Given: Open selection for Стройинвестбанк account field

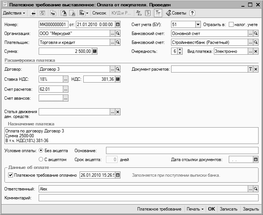Looking at the screenshot, I should coord(250,42).
